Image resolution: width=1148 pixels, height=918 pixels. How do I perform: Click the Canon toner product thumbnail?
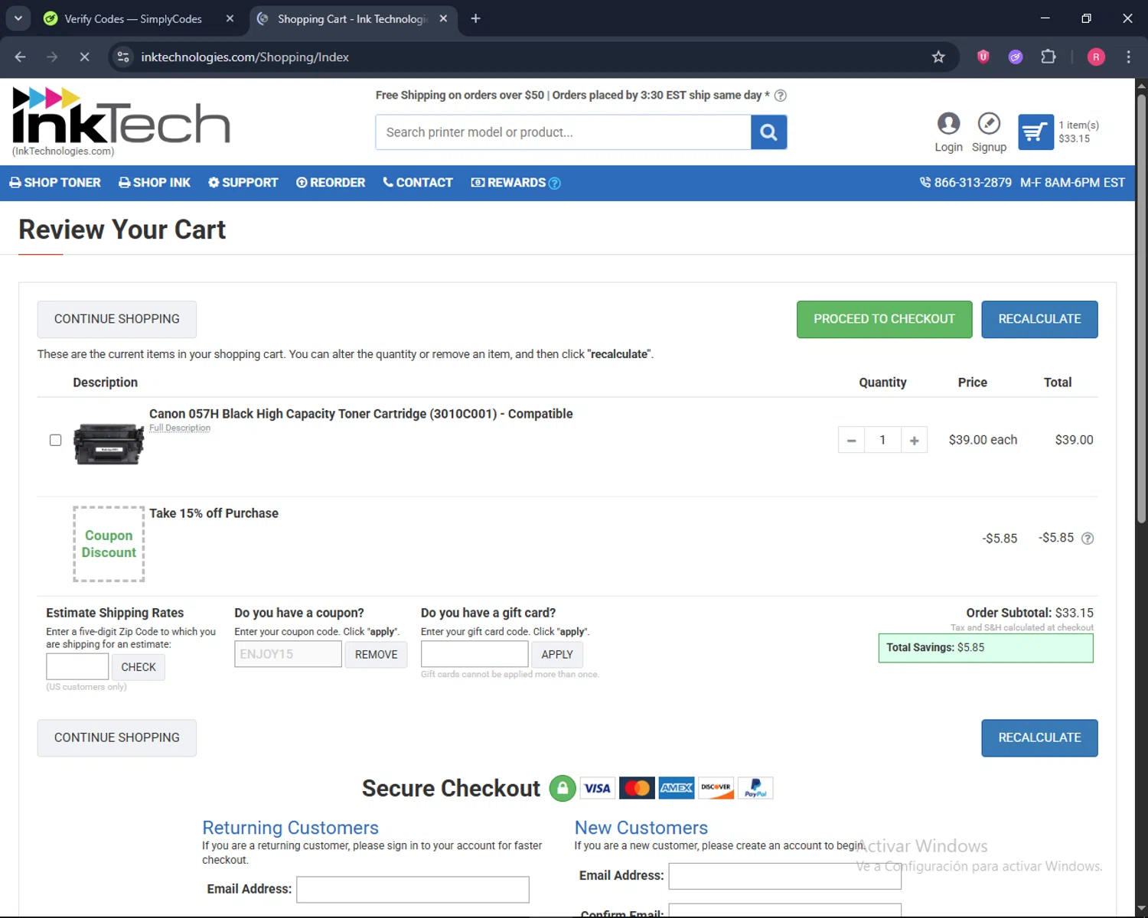click(108, 444)
